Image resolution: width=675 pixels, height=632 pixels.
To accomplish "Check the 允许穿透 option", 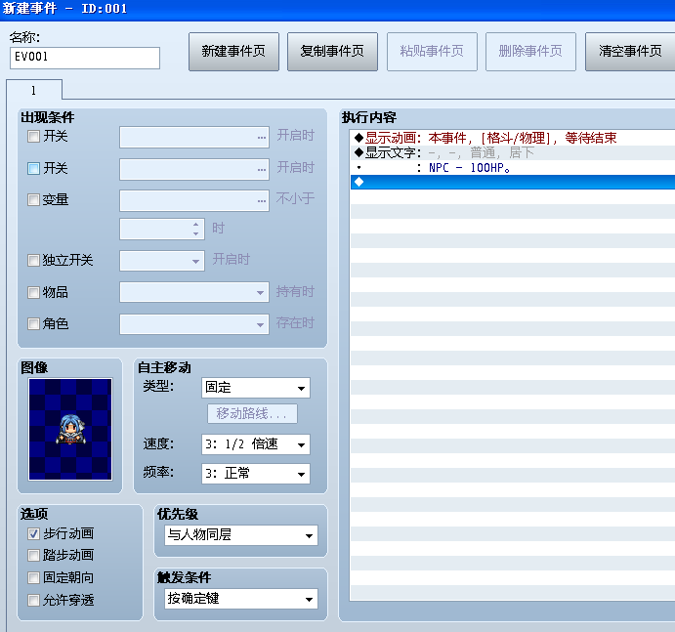I will (x=33, y=600).
